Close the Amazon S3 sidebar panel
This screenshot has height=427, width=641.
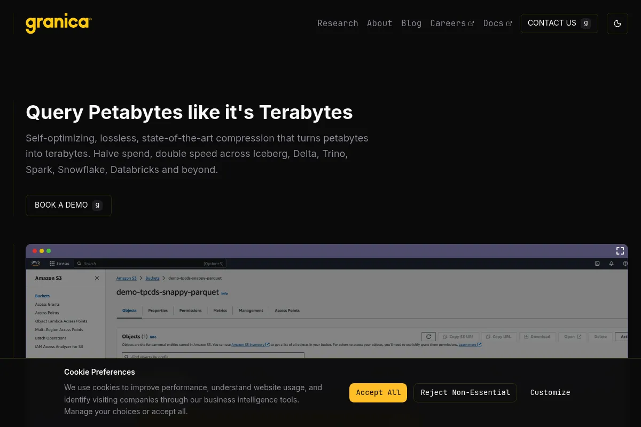pos(97,278)
